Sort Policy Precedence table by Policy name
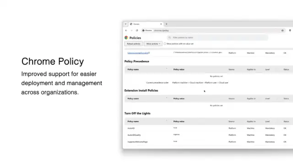This screenshot has width=293, height=165. pos(133,69)
